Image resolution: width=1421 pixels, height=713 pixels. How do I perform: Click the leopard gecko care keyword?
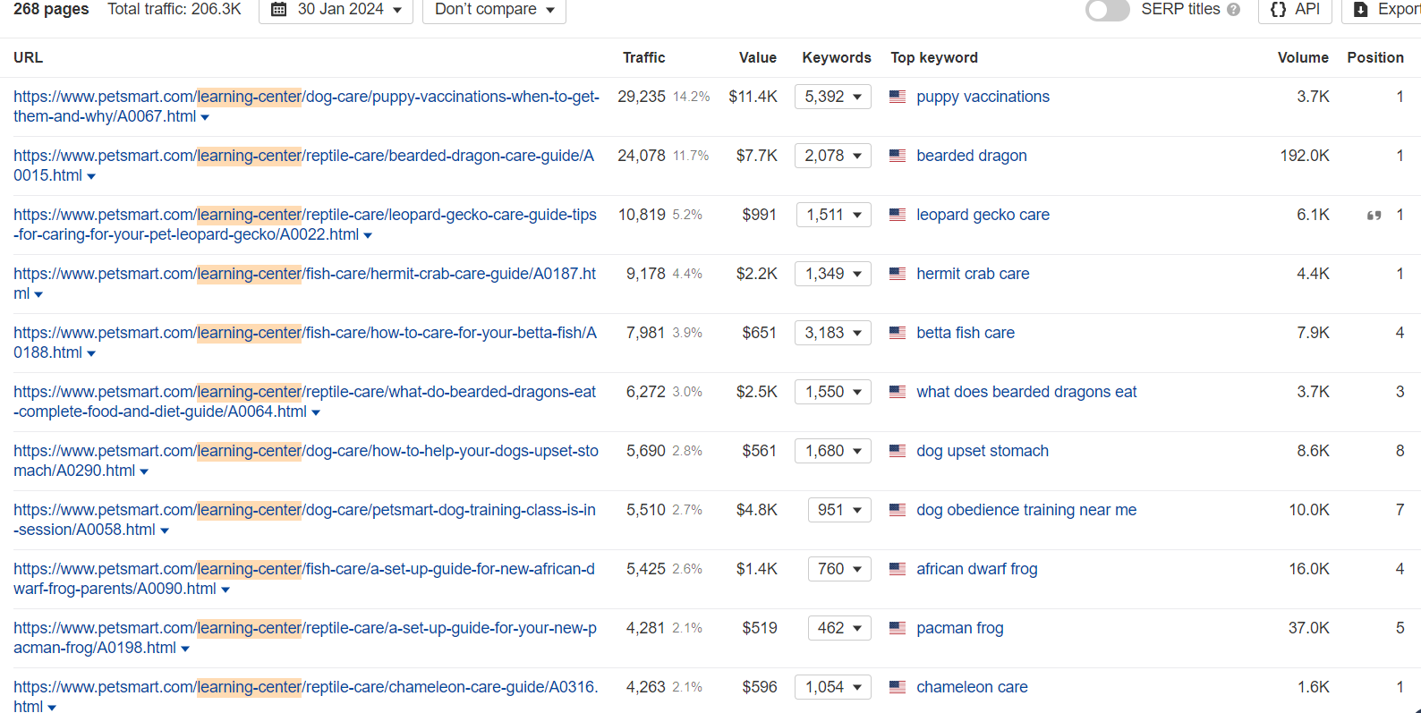983,215
